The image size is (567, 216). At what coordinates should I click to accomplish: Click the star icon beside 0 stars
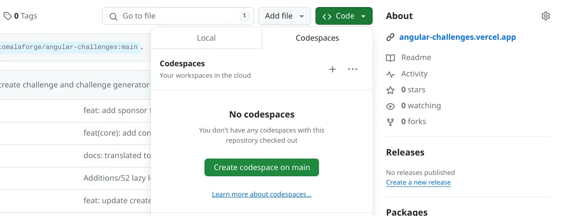click(390, 90)
